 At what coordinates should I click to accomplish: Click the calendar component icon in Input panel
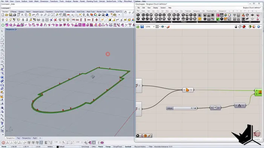pyautogui.click(x=222, y=15)
